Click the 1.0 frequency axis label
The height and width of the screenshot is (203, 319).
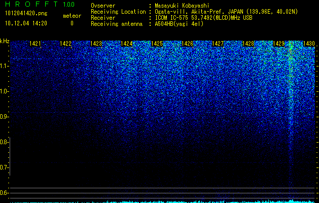coord(4,92)
